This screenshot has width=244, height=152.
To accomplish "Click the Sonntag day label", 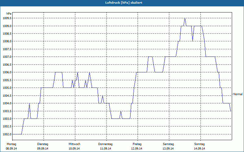I will [x=199, y=144].
